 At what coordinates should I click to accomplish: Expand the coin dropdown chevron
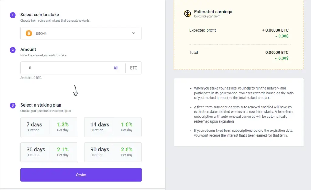[134, 33]
